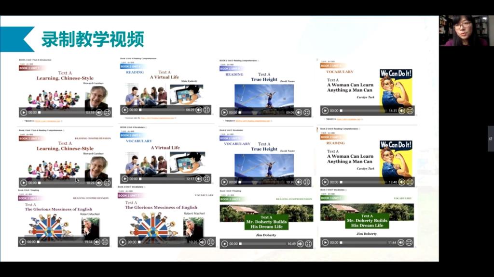Open fullscreen for 10:26 Learning, Chinese-Style reading comprehension video
Viewport: 494px width, 277px height.
click(x=107, y=183)
